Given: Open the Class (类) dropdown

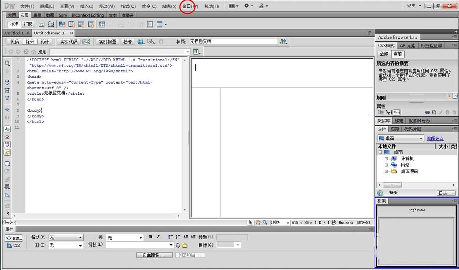Looking at the screenshot, I should coord(125,237).
